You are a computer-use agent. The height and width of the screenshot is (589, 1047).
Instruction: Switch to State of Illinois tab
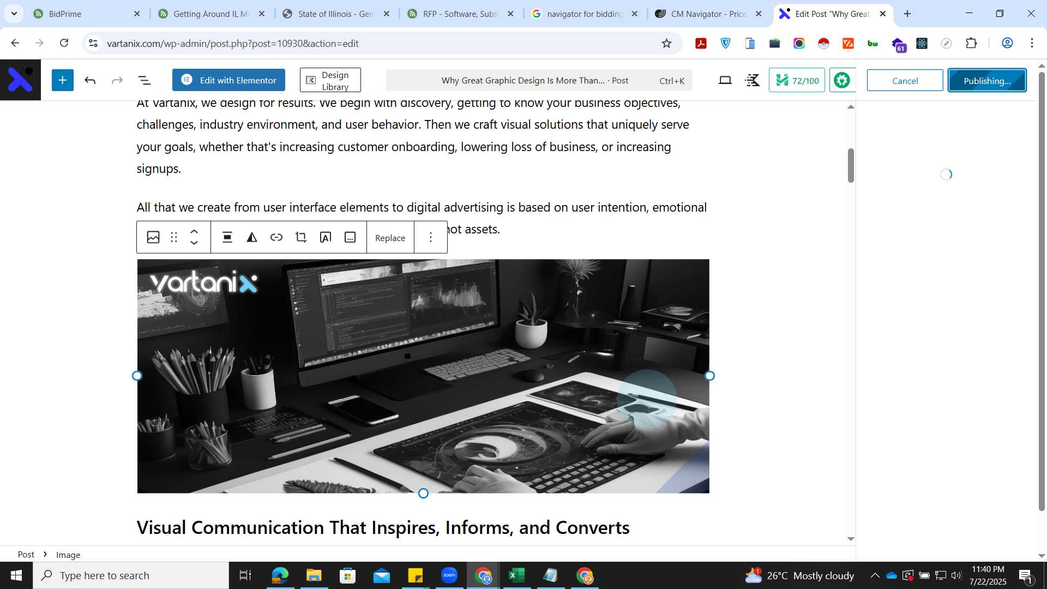tap(336, 14)
